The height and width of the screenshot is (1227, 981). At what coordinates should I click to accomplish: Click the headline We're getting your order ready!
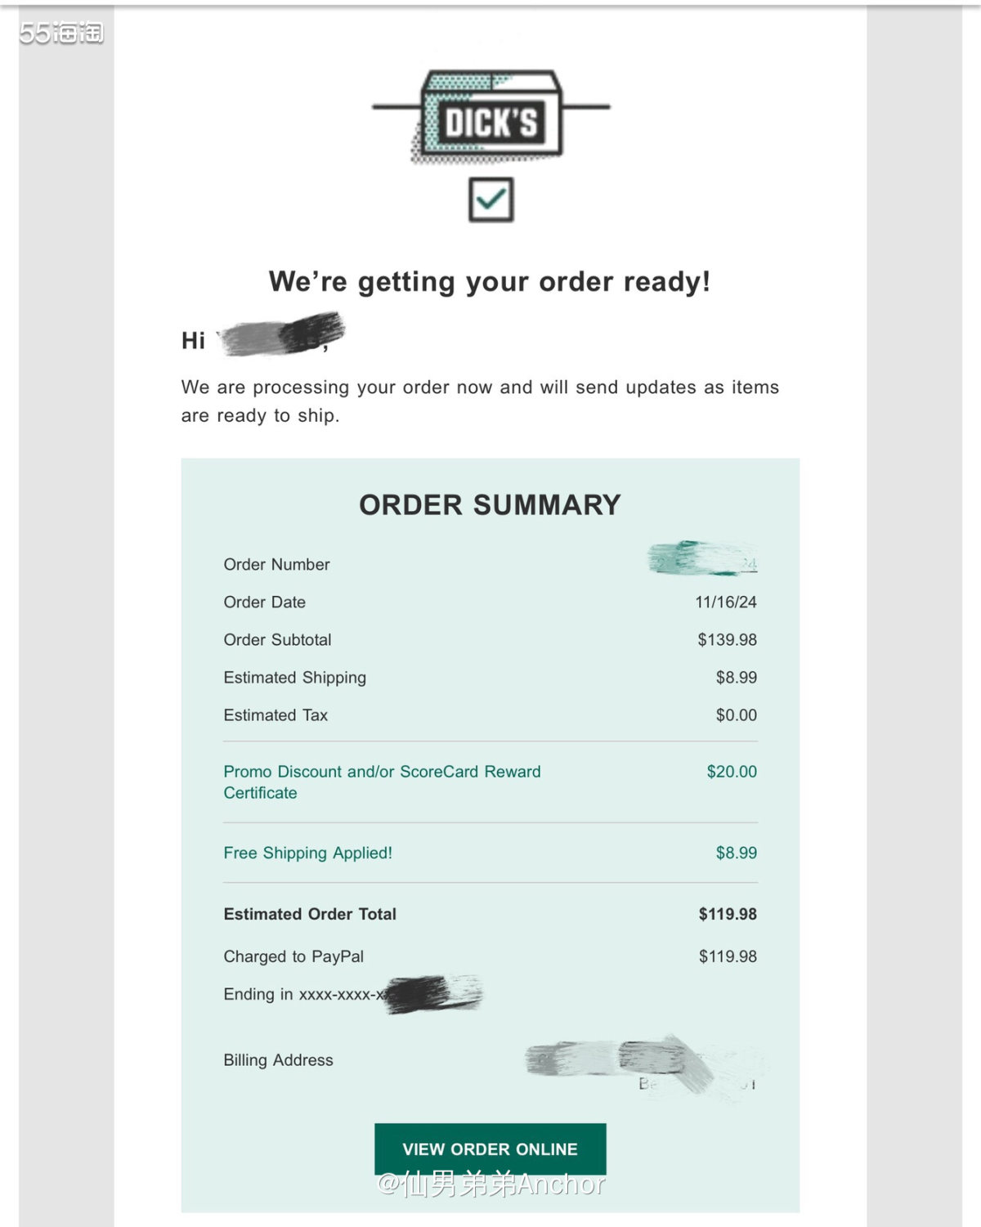(x=490, y=282)
